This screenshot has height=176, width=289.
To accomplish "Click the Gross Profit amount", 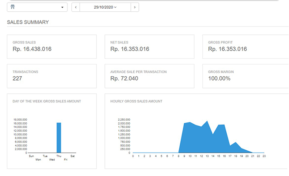I will click(227, 49).
